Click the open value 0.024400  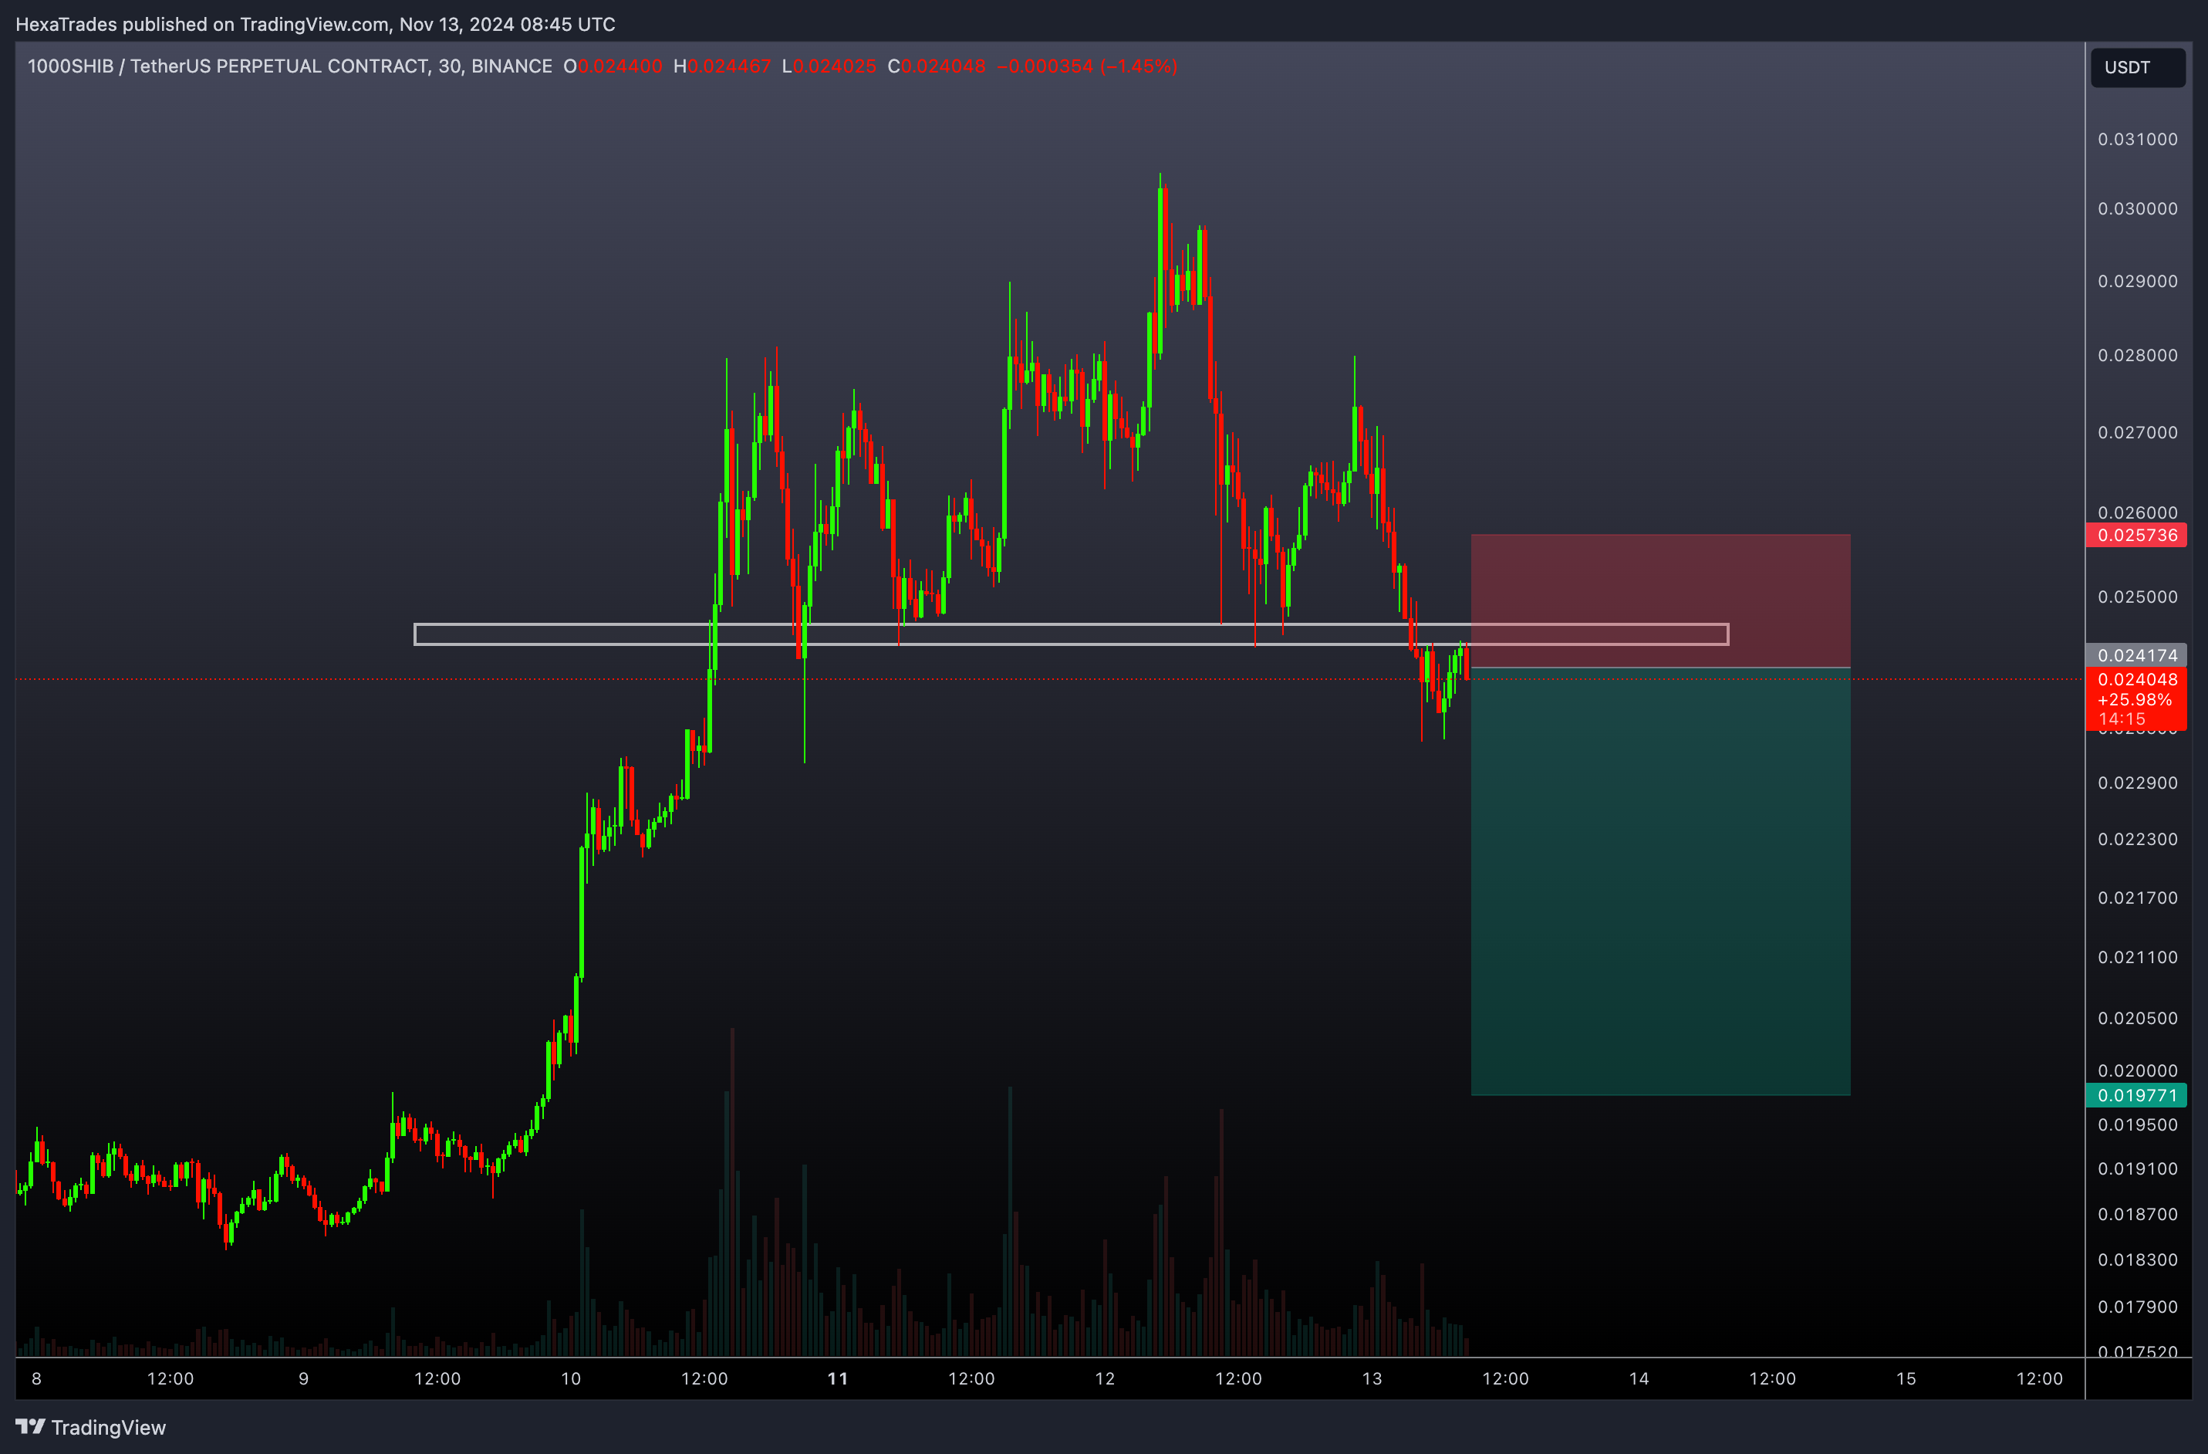click(x=620, y=66)
